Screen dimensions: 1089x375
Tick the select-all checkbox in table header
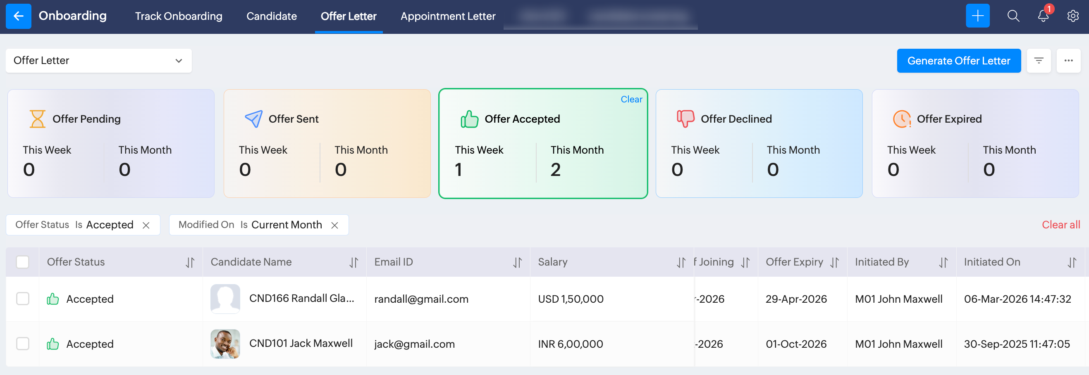click(x=22, y=262)
